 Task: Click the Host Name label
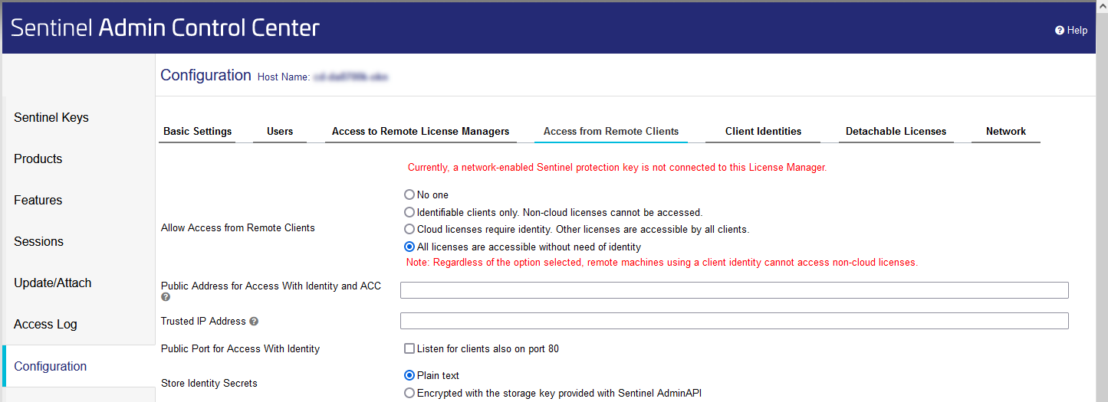click(283, 77)
